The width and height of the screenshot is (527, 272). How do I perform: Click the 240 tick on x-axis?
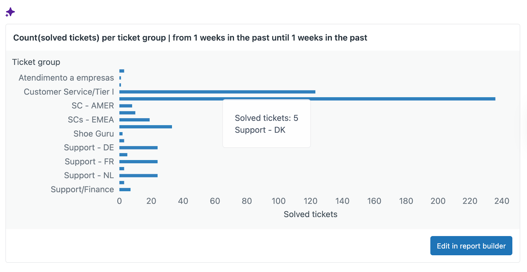tap(501, 201)
